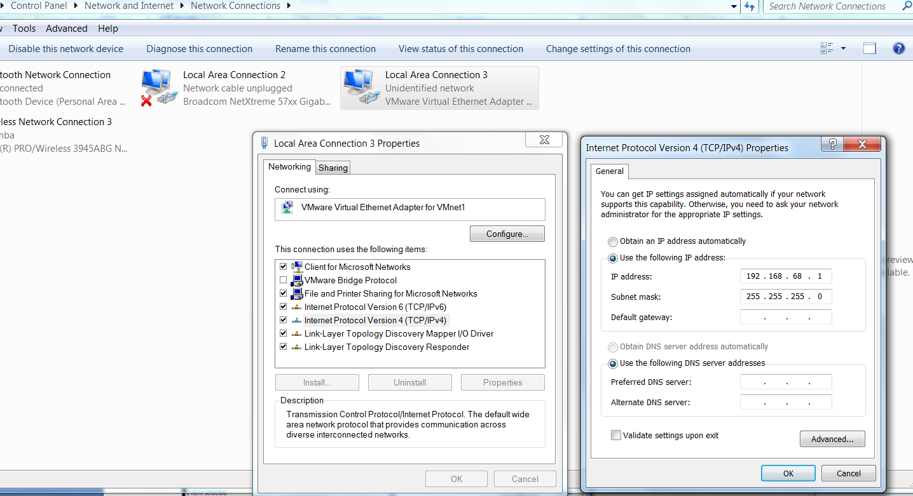The image size is (913, 496).
Task: Expand the view options dropdown arrow
Action: point(844,49)
